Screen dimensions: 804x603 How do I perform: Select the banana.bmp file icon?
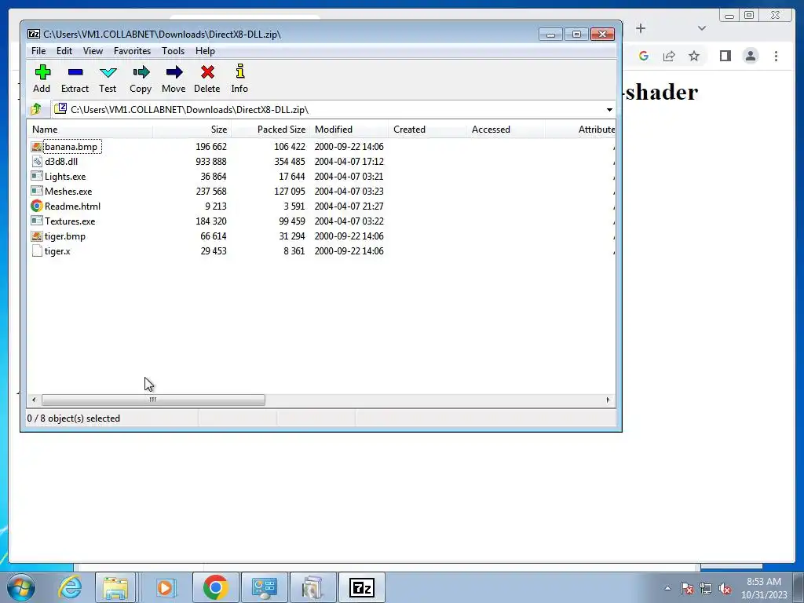tap(36, 147)
